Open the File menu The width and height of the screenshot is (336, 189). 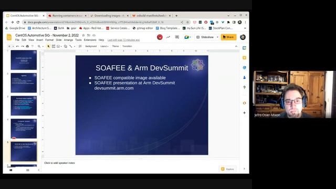point(17,40)
